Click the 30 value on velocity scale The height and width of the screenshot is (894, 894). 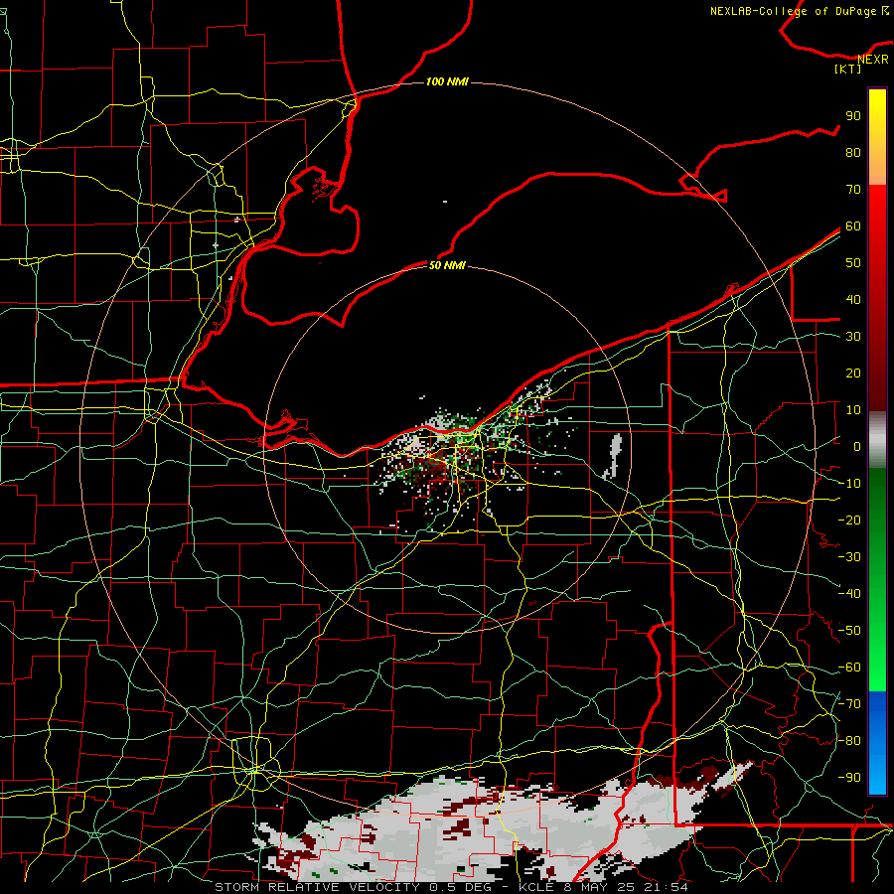[x=853, y=337]
